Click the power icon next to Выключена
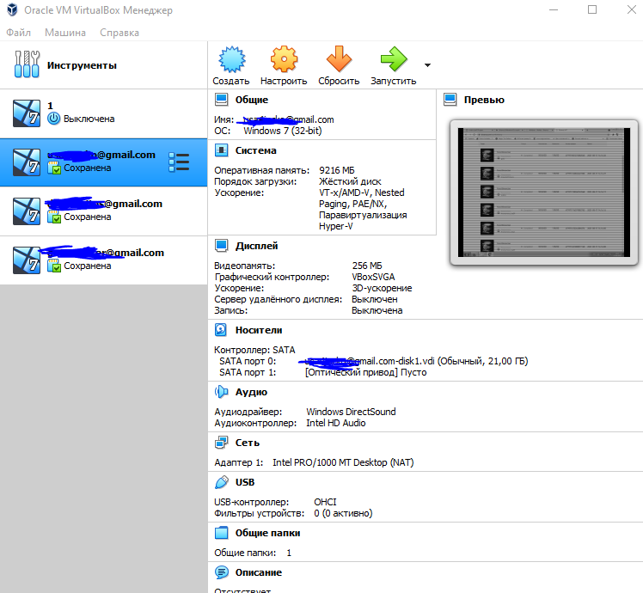Viewport: 643px width, 593px height. point(53,119)
